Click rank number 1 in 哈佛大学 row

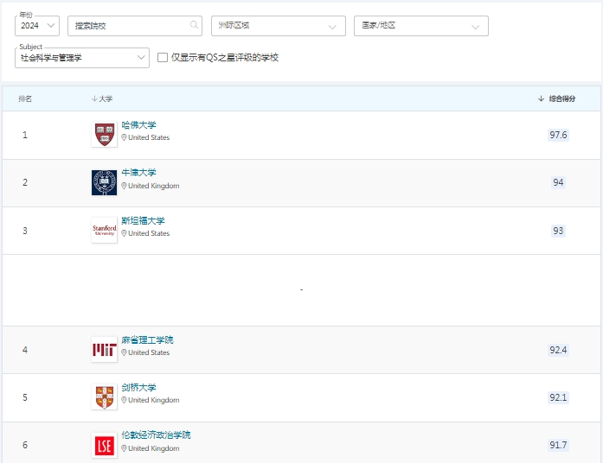(x=25, y=135)
